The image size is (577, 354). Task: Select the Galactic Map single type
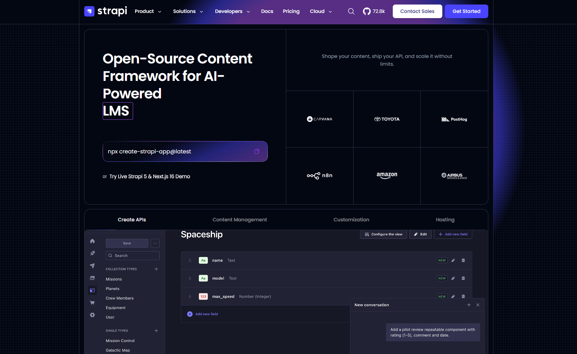[118, 350]
